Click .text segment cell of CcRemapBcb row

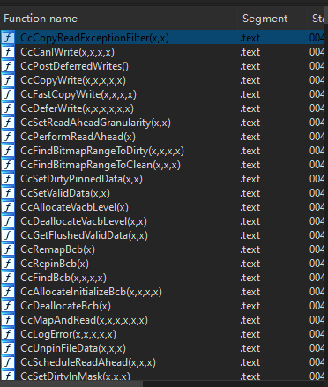click(x=250, y=249)
